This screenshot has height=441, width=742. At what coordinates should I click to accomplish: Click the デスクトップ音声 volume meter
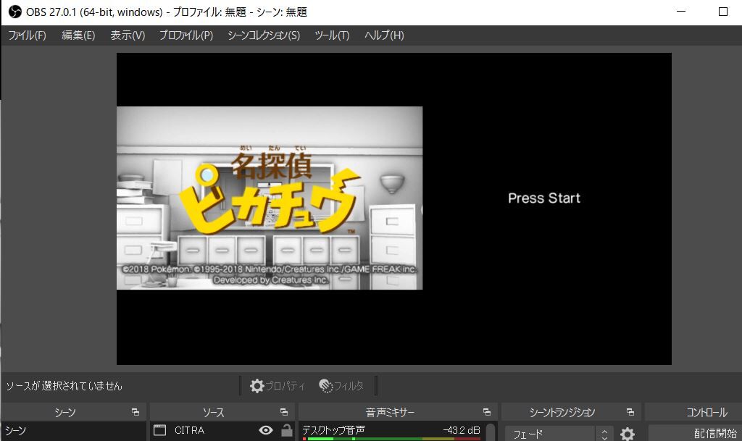[392, 439]
